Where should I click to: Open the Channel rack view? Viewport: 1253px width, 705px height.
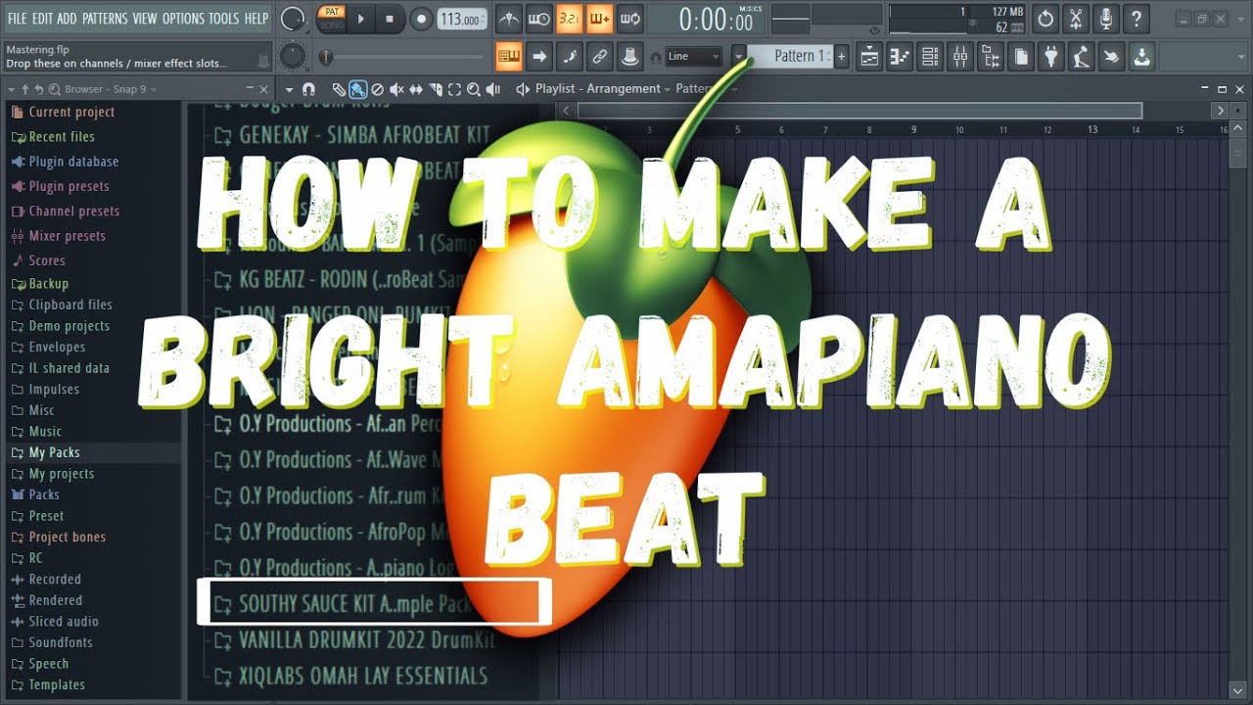point(930,57)
